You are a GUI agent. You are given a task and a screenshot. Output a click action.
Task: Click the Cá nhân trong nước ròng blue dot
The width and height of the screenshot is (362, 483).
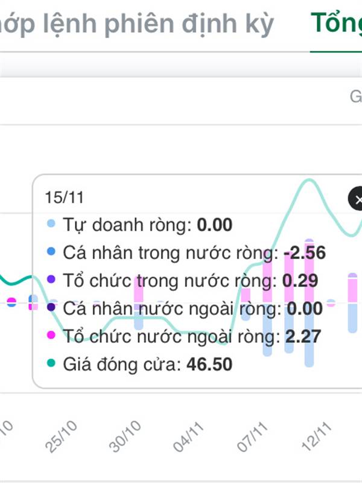(51, 251)
